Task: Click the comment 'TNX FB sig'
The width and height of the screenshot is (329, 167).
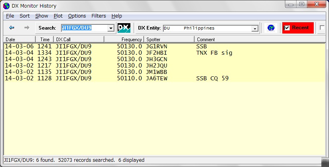Action: [214, 53]
